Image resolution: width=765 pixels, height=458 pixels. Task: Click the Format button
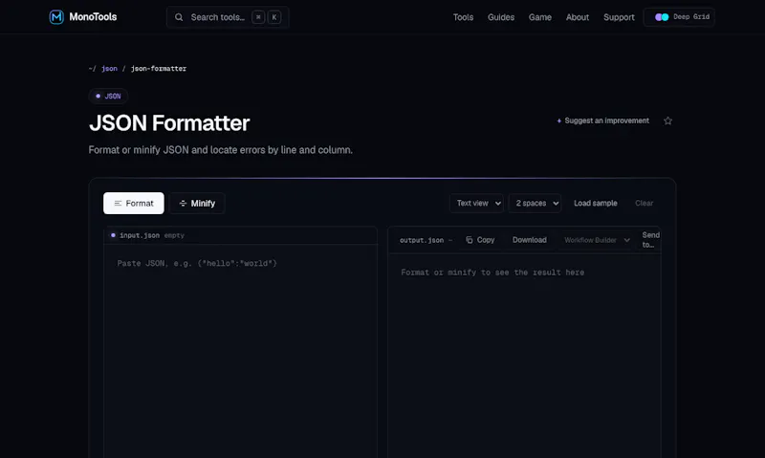(x=134, y=203)
